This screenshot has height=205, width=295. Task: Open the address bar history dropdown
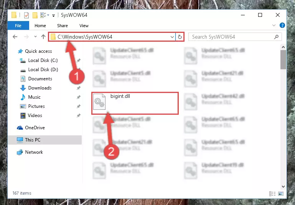coord(172,37)
